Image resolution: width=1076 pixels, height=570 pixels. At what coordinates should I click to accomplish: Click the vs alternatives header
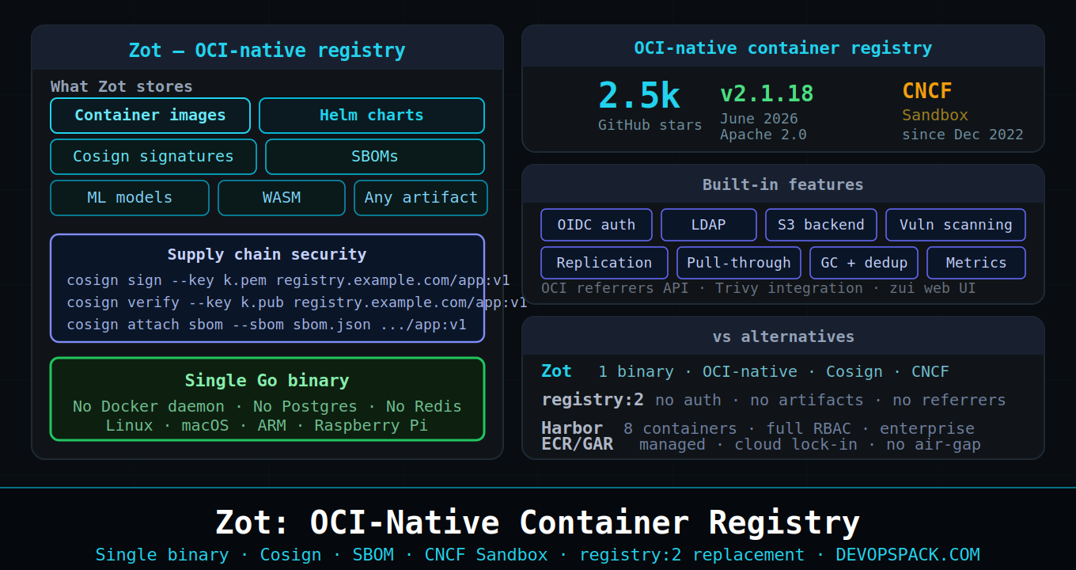point(783,336)
